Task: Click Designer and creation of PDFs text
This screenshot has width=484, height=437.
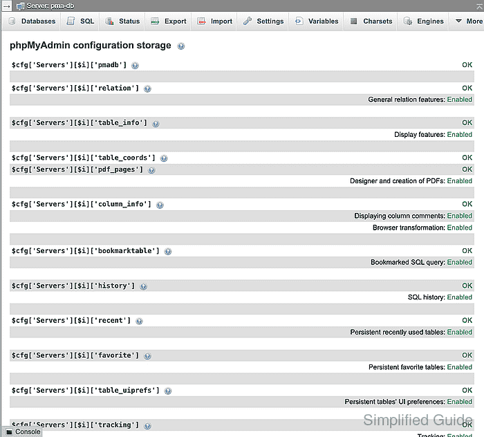Action: 398,181
